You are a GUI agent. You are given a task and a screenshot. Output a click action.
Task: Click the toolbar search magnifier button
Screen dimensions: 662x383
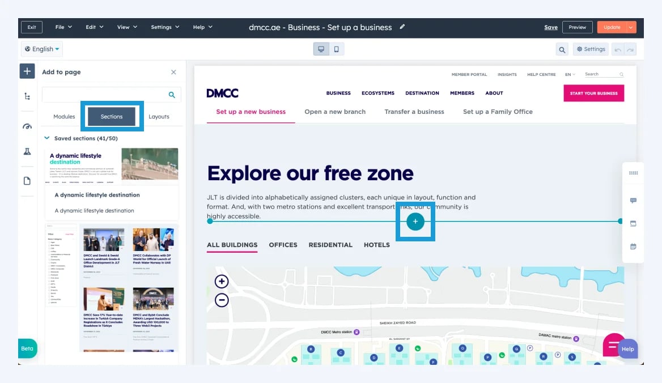(x=562, y=49)
